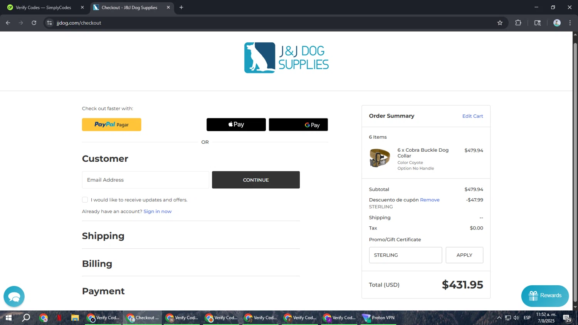This screenshot has height=325, width=578.
Task: Click the J&J Dog Supplies logo
Action: pos(286,58)
